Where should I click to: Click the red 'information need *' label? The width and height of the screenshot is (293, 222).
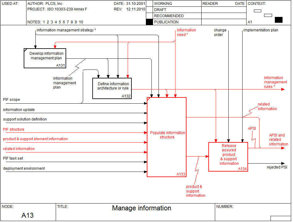click(x=186, y=32)
